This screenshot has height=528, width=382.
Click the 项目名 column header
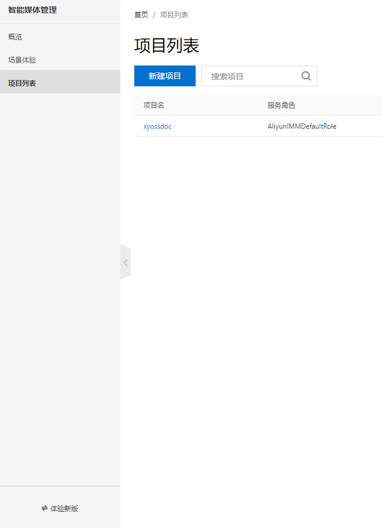coord(154,105)
